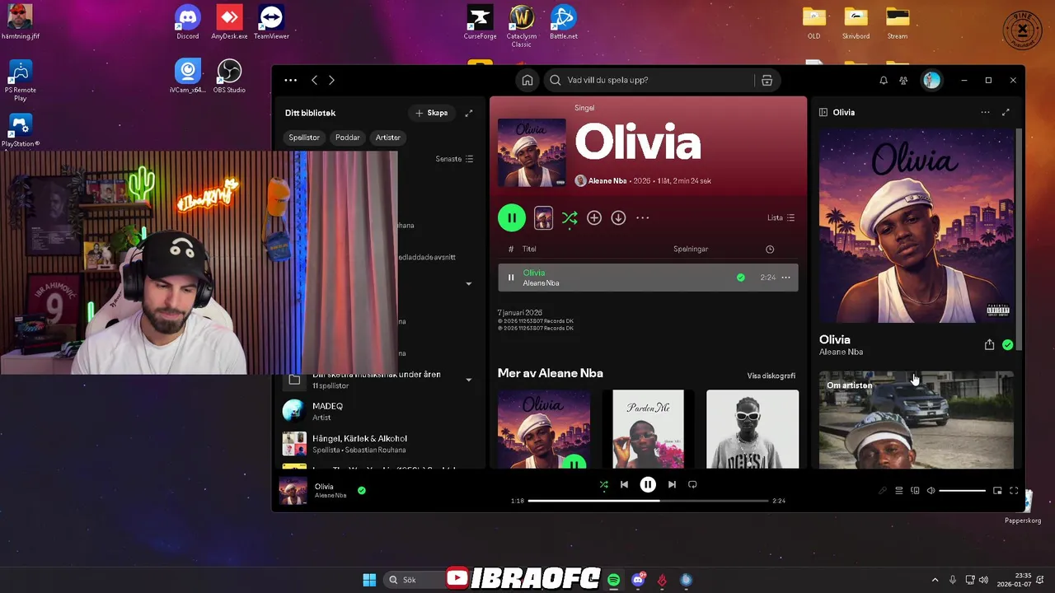Open notifications bell in Spotify
The width and height of the screenshot is (1055, 593).
tap(884, 80)
